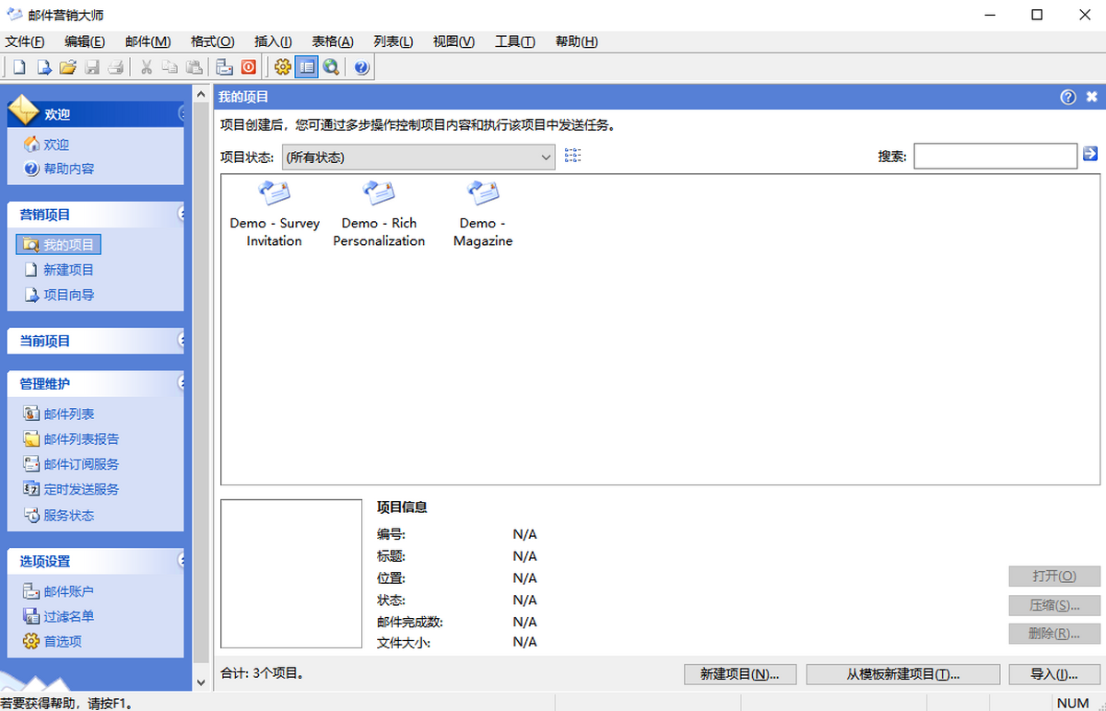The height and width of the screenshot is (711, 1106).
Task: Open 邮件账户 in the sidebar
Action: tap(59, 591)
